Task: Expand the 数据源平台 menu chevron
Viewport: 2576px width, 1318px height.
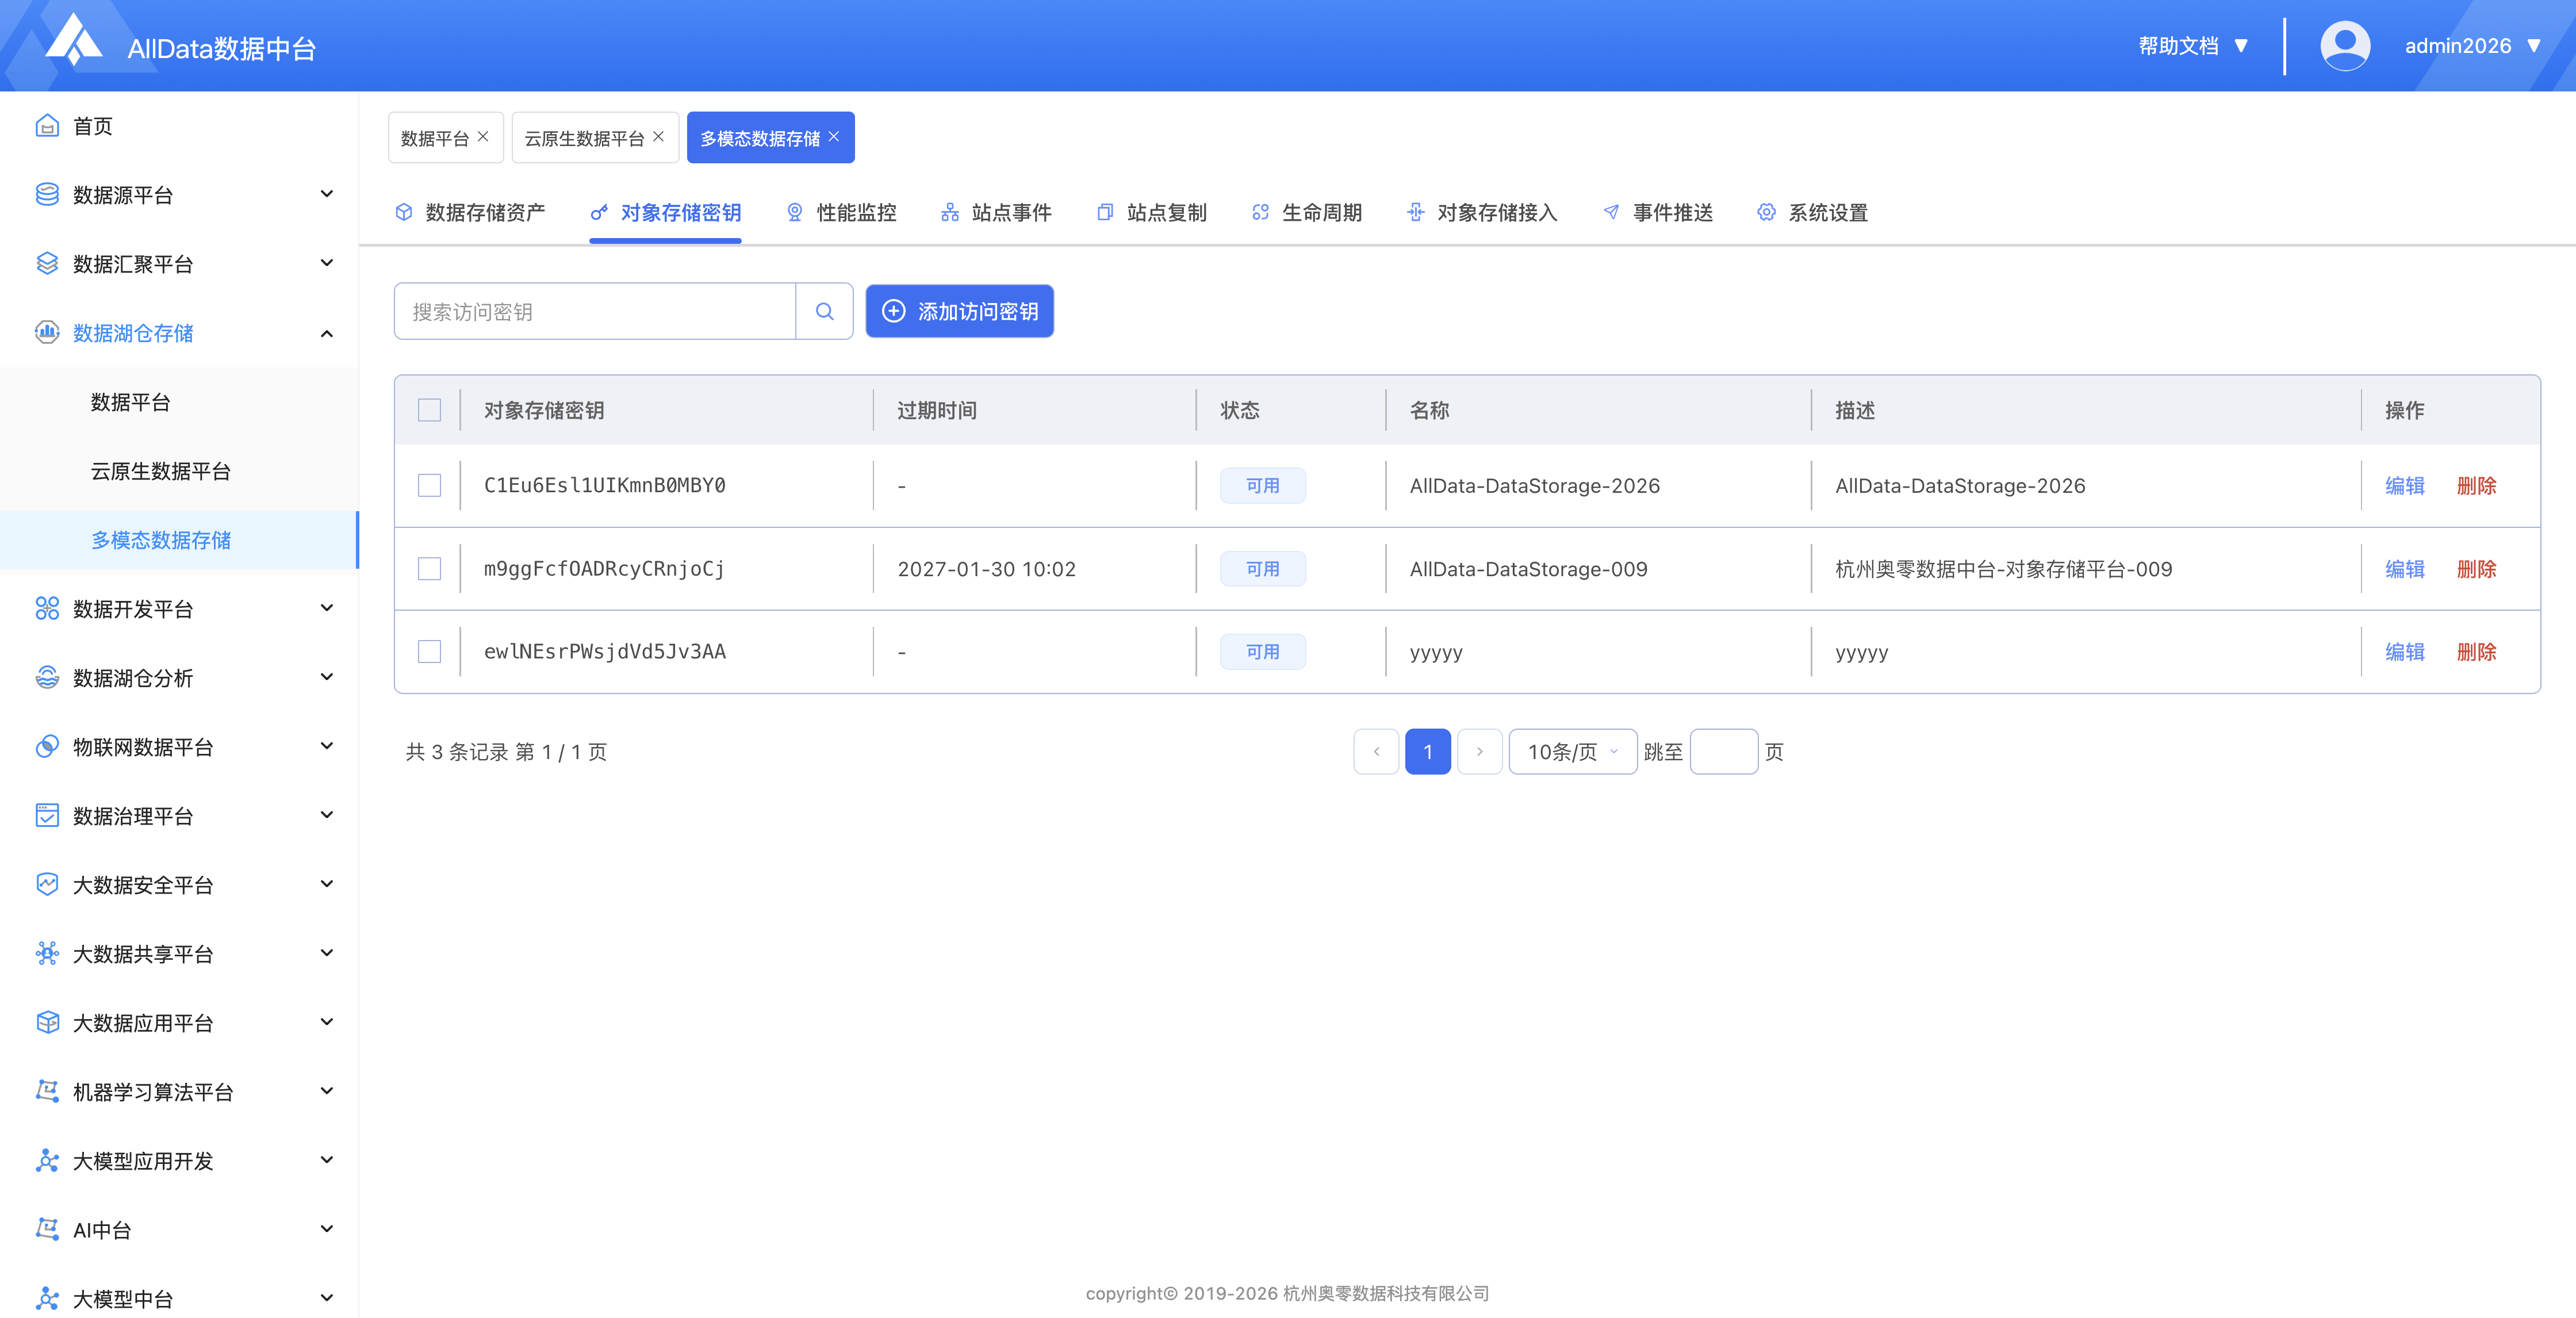Action: point(326,194)
